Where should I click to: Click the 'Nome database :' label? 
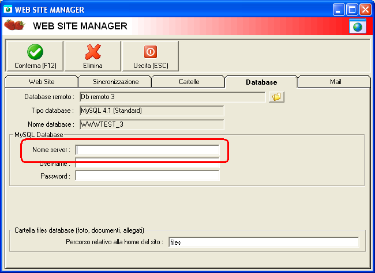tap(51, 124)
